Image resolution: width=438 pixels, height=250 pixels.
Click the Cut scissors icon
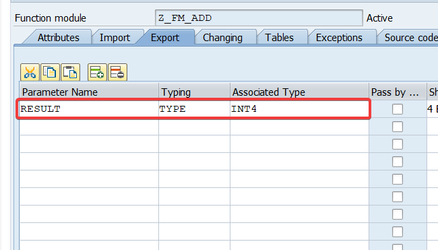click(x=30, y=72)
